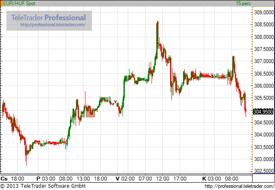Click the Cs day marker on time axis

(4, 179)
